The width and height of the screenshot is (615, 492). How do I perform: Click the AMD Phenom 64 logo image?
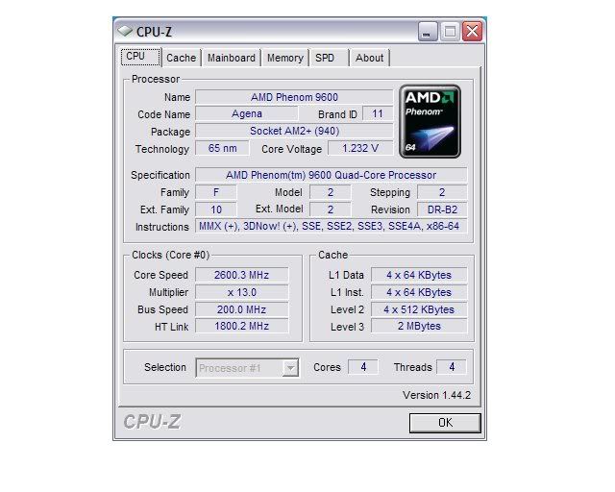click(x=430, y=122)
